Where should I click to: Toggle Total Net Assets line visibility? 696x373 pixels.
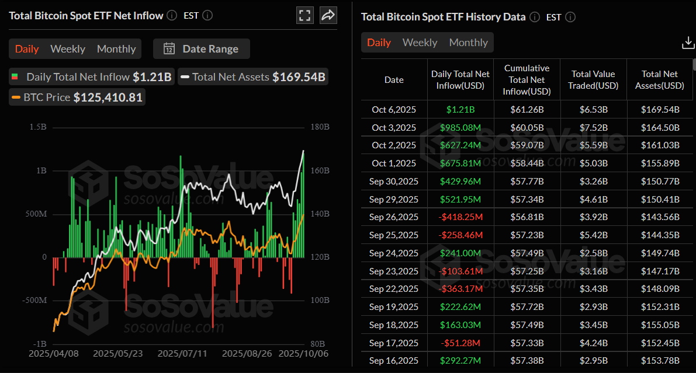(x=252, y=76)
